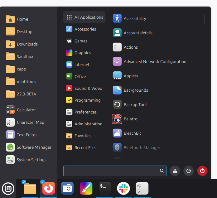Show the Recent Files category

coord(85,147)
